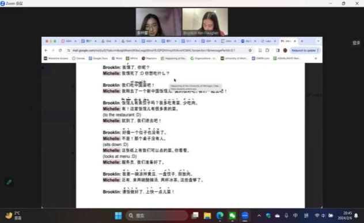Select the left participant video thumbnail

pyautogui.click(x=158, y=22)
